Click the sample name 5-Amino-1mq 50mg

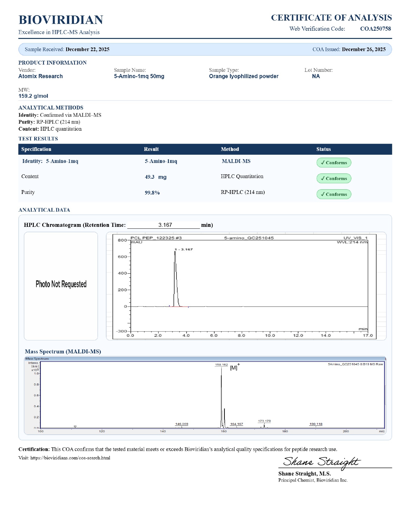click(139, 76)
